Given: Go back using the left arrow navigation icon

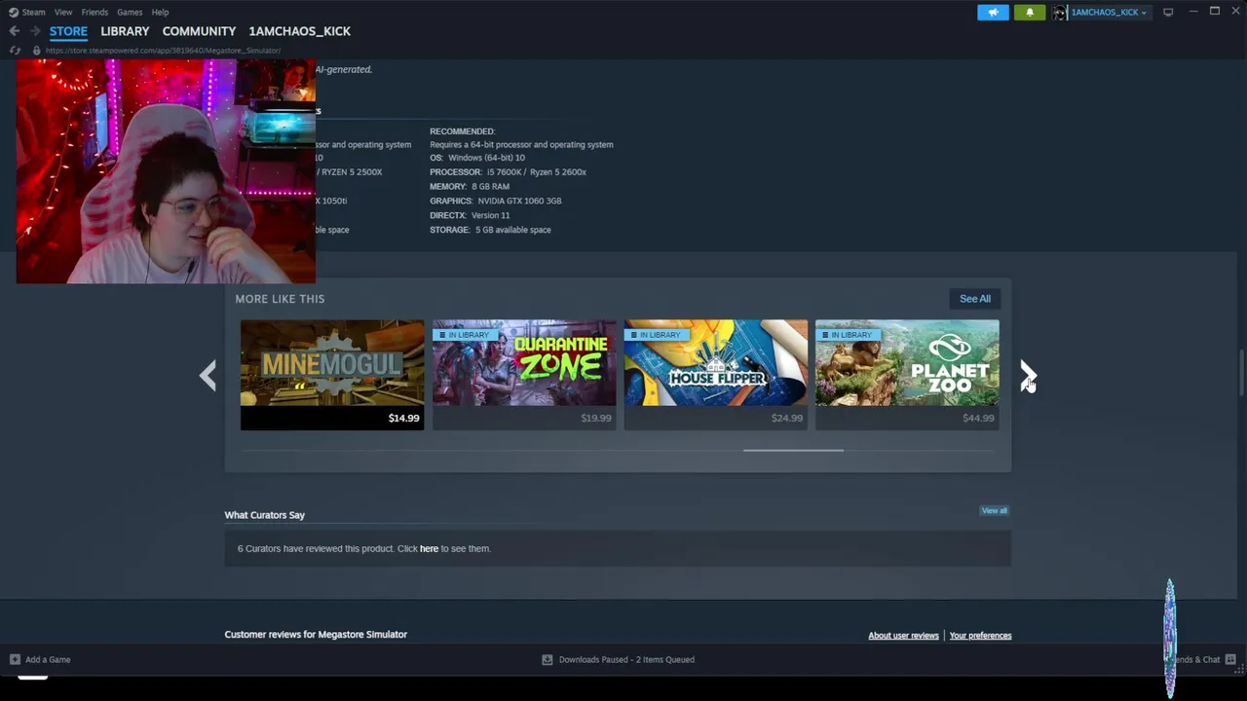Looking at the screenshot, I should 15,31.
